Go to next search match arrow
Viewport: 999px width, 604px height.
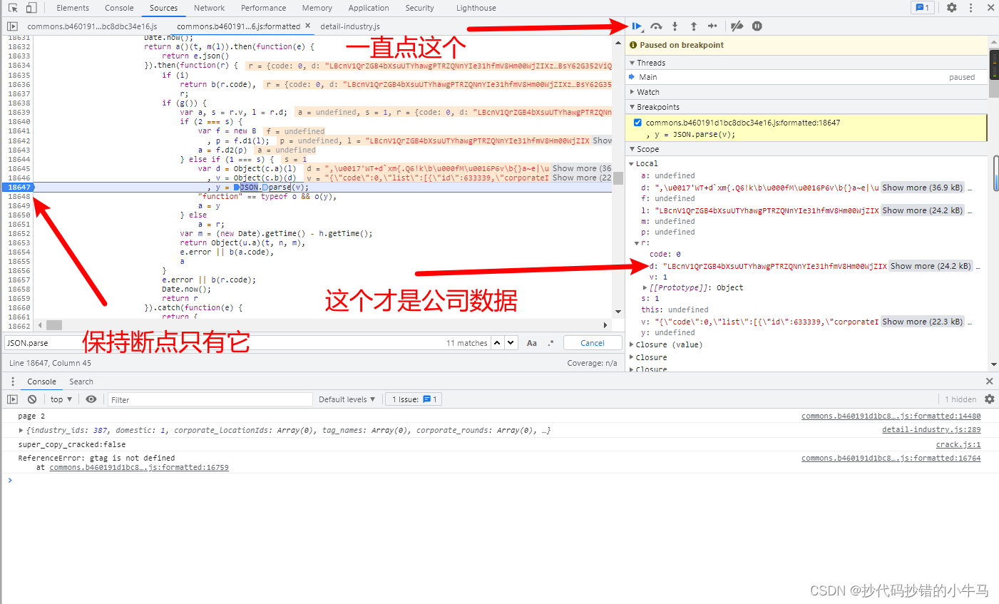pos(511,343)
